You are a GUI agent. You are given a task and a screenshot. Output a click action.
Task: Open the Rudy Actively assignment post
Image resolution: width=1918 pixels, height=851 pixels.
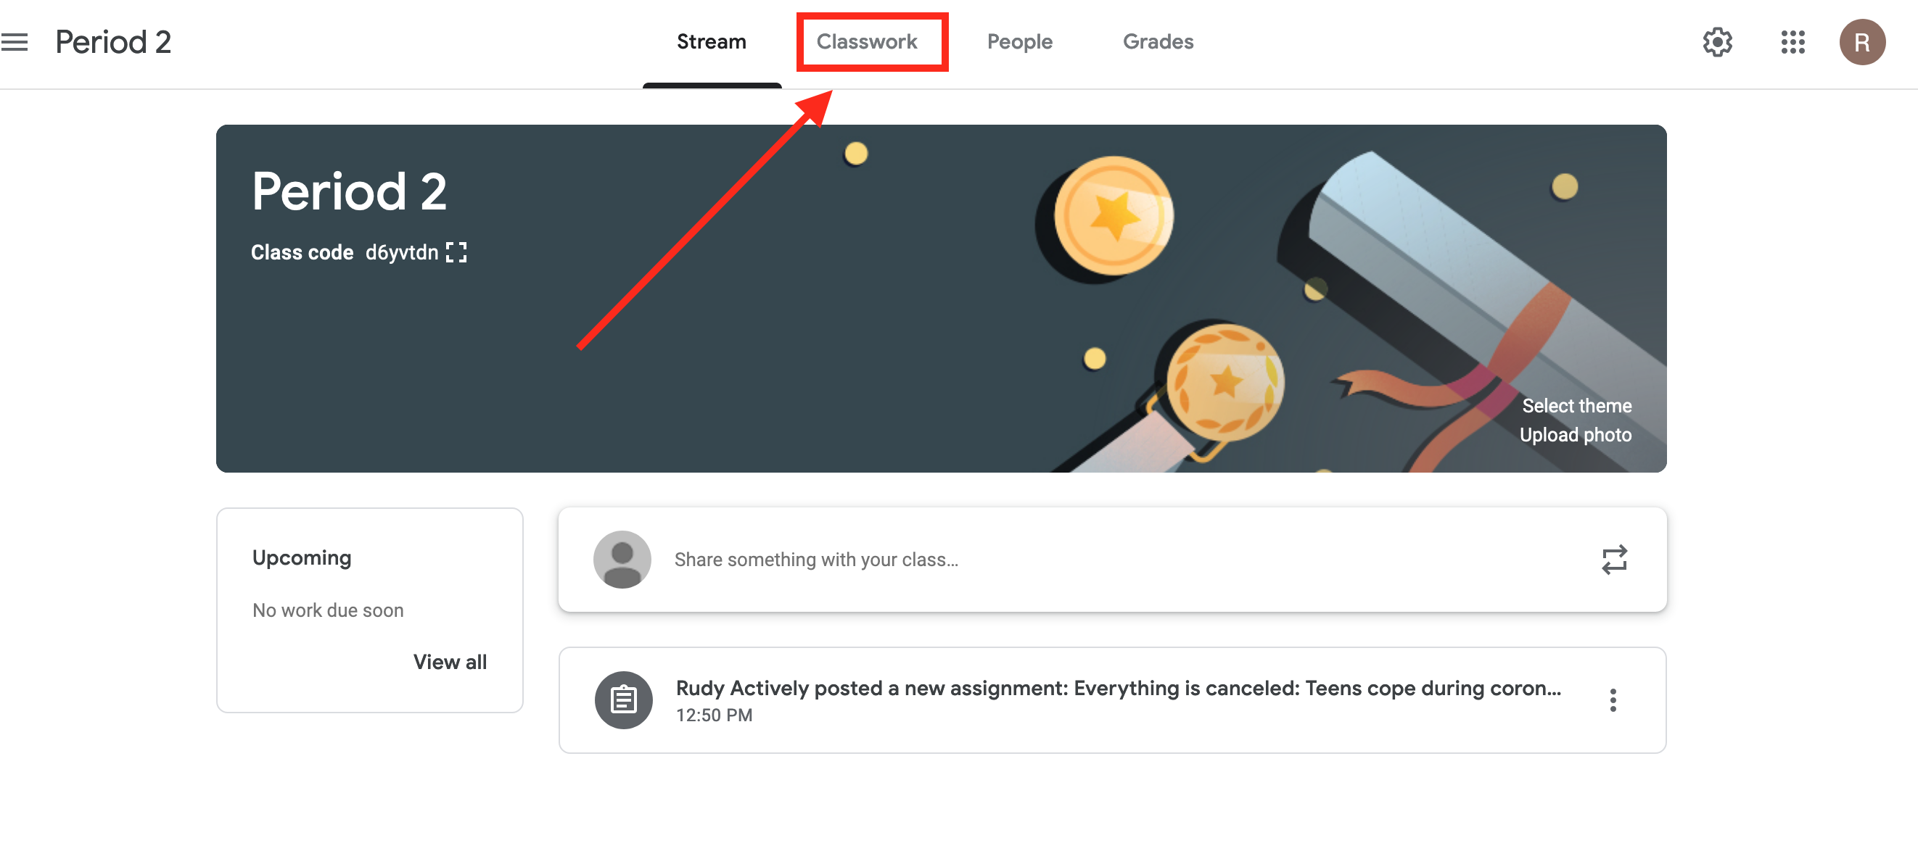pos(1111,700)
